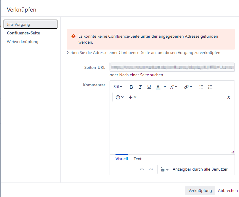Select the Confluence-Seite link type

click(23, 33)
